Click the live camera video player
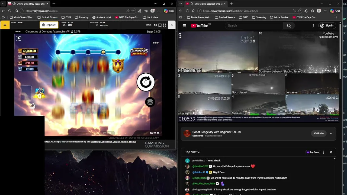Image resolution: width=347 pixels, height=195 pixels. (258, 77)
